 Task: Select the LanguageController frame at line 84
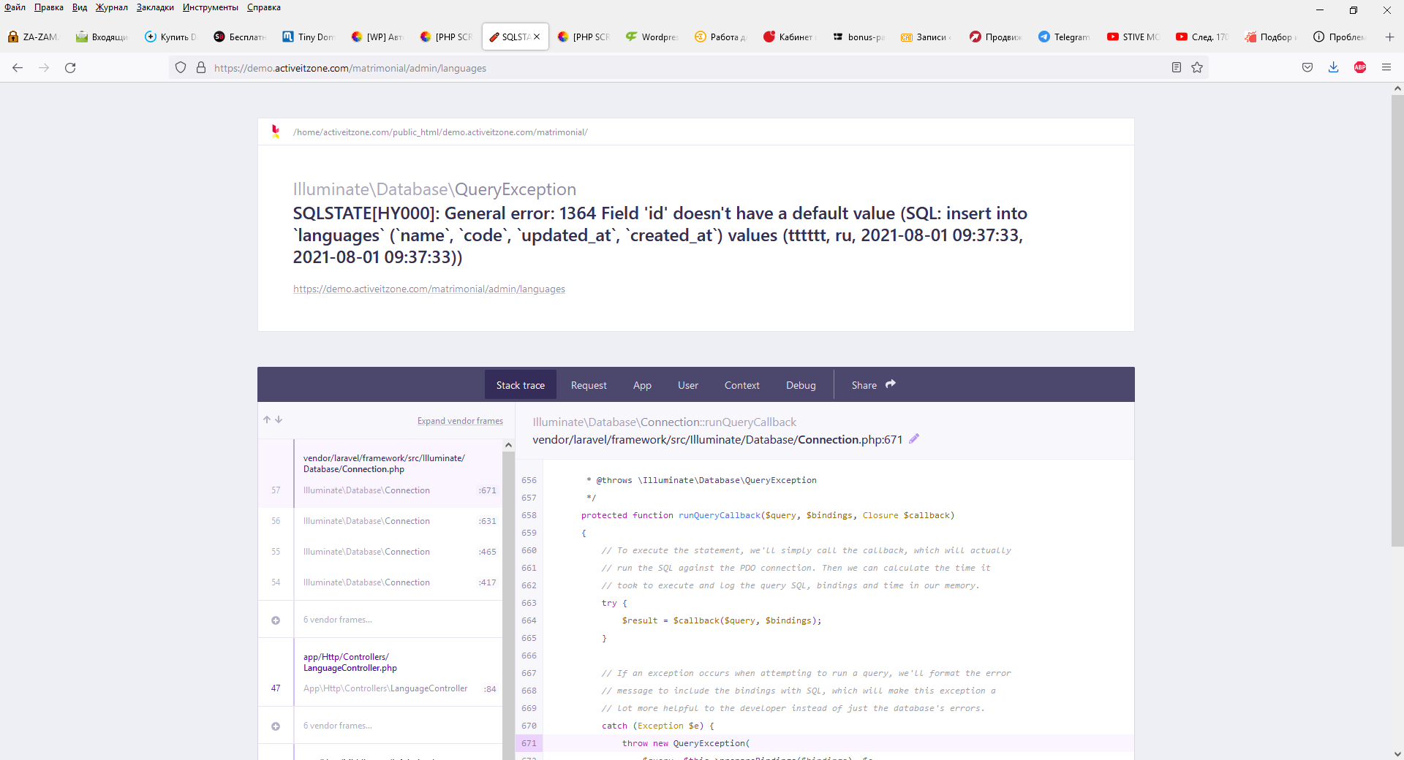(x=385, y=688)
